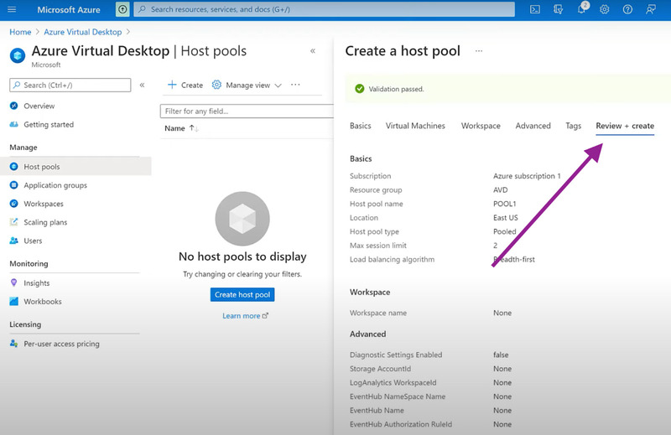The image size is (671, 435).
Task: Expand the Manage view dropdown chevron
Action: (x=278, y=85)
